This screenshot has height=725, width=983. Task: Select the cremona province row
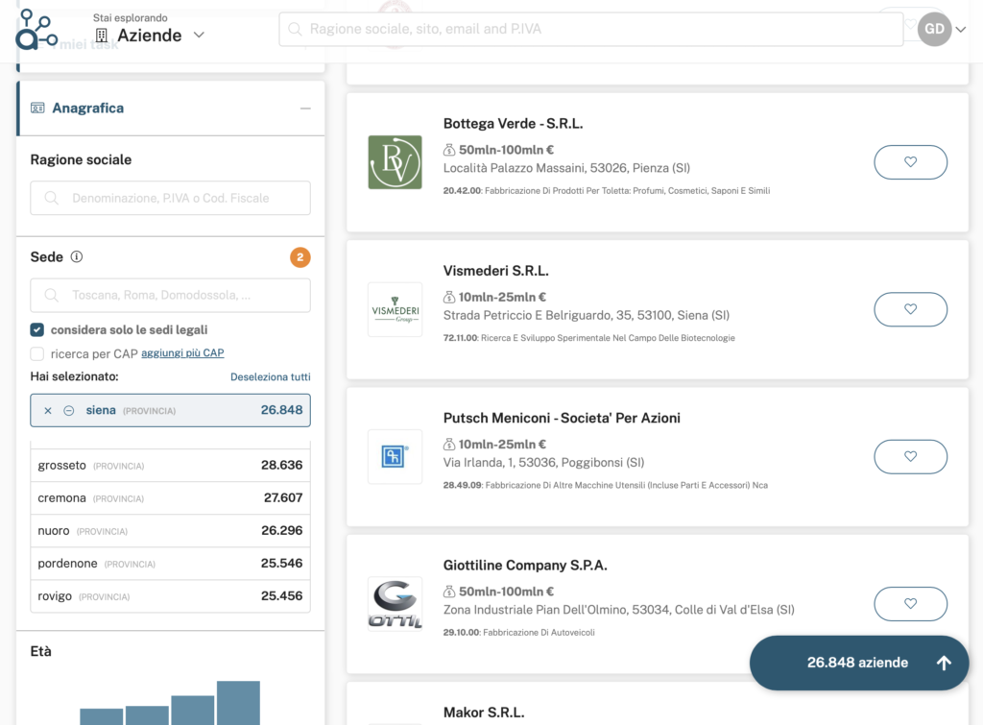(x=171, y=498)
